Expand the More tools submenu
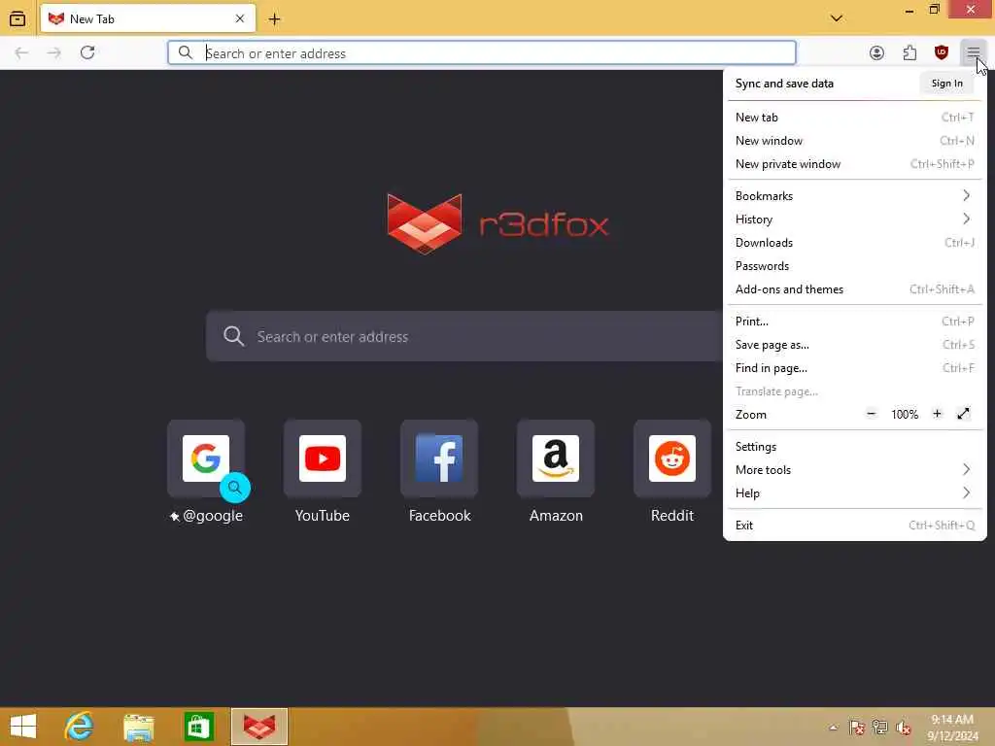The image size is (995, 746). pyautogui.click(x=855, y=471)
